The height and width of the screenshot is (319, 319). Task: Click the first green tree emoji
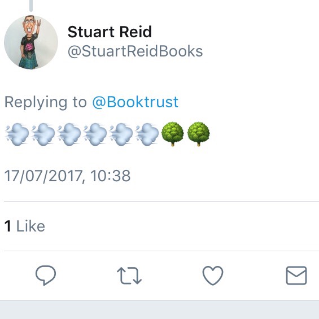(173, 134)
